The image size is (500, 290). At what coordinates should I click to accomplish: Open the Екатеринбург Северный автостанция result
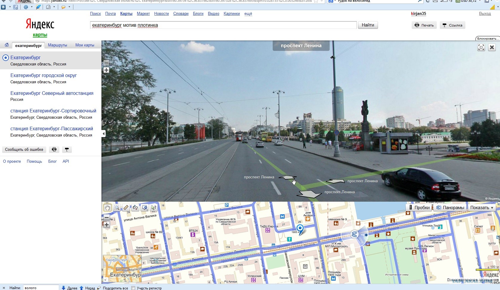(52, 93)
